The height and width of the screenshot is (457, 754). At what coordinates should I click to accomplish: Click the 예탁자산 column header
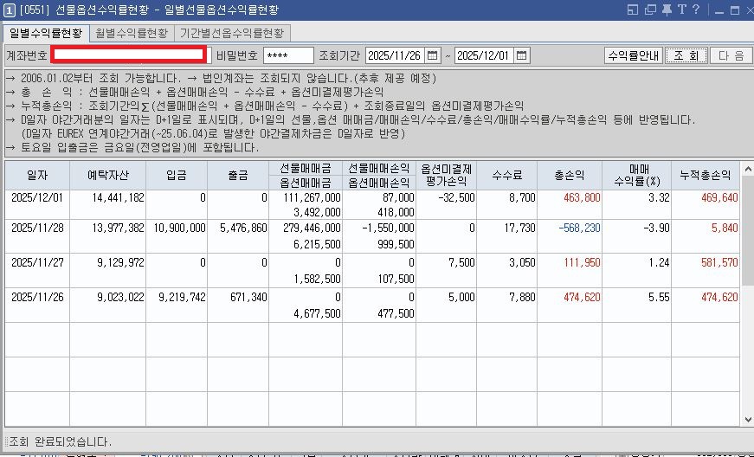[x=107, y=176]
